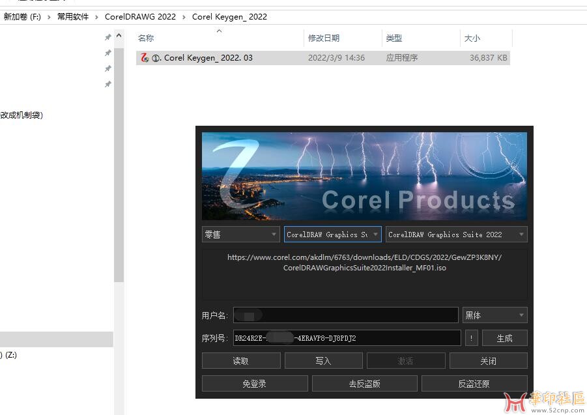
Task: Click the 生成 generate button
Action: point(504,338)
